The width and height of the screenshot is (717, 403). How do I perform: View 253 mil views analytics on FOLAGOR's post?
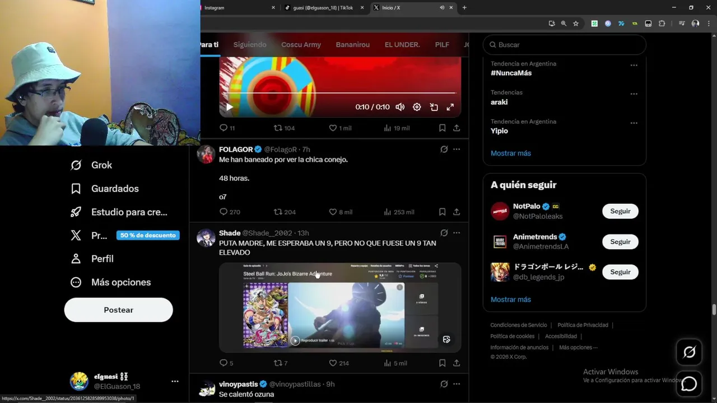(x=398, y=212)
